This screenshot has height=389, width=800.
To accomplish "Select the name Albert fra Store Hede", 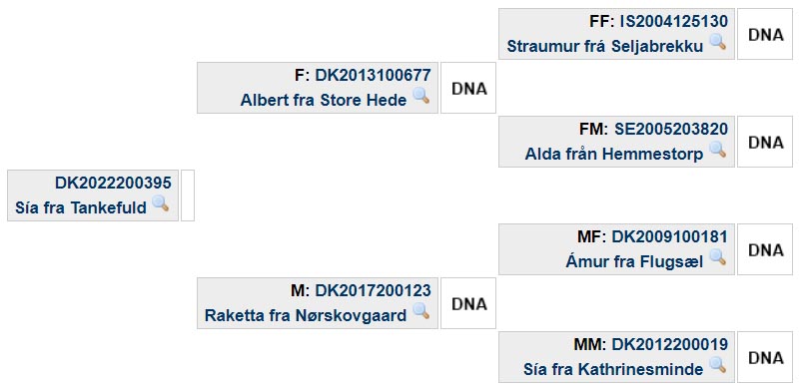I will [x=324, y=100].
